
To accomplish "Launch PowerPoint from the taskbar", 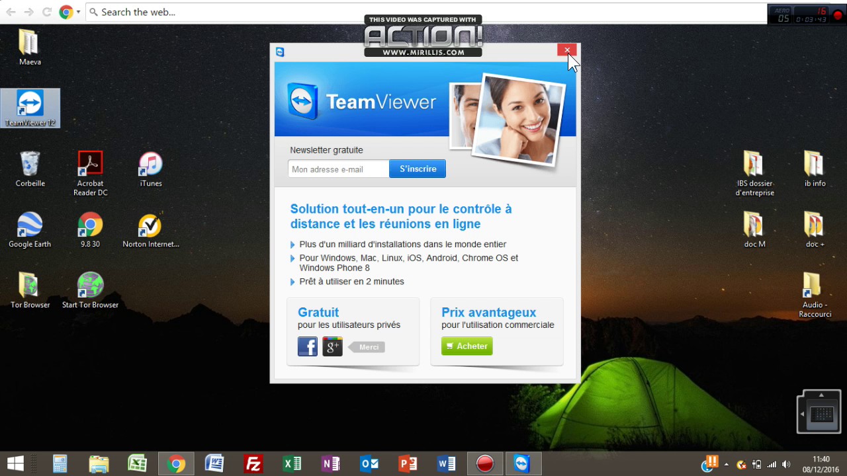I will pos(408,464).
